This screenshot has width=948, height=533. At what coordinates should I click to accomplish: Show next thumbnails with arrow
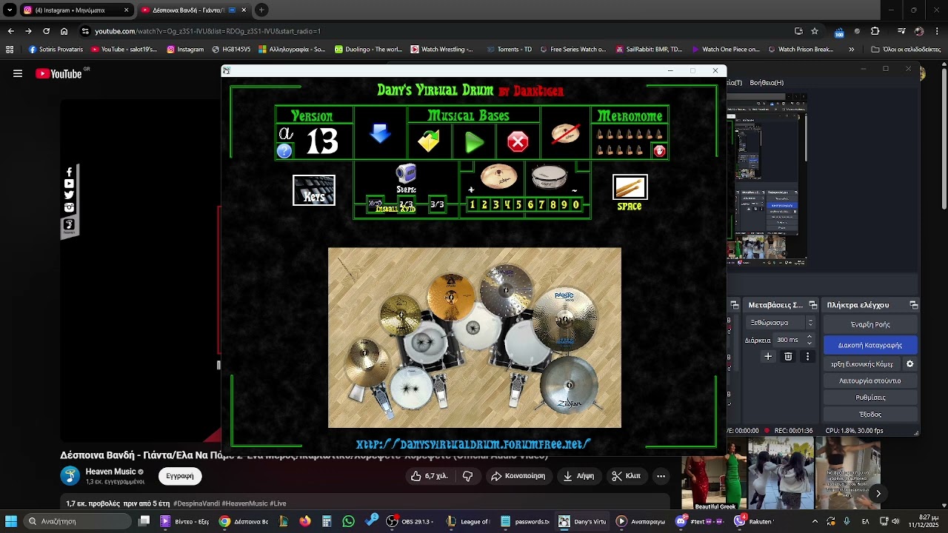pyautogui.click(x=878, y=494)
